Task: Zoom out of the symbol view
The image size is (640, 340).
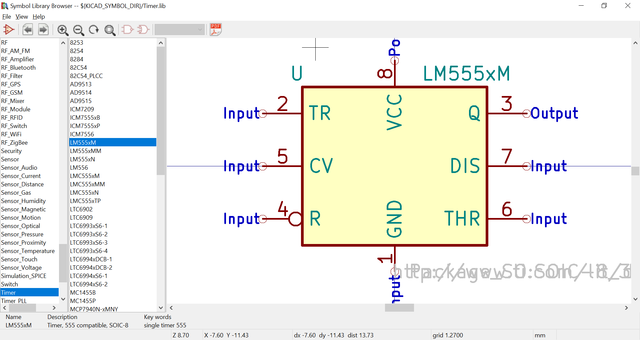Action: [78, 30]
